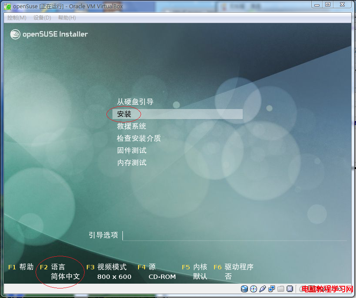The height and width of the screenshot is (298, 356).
Task: Minimize the VirtualBox window
Action: 317,5
